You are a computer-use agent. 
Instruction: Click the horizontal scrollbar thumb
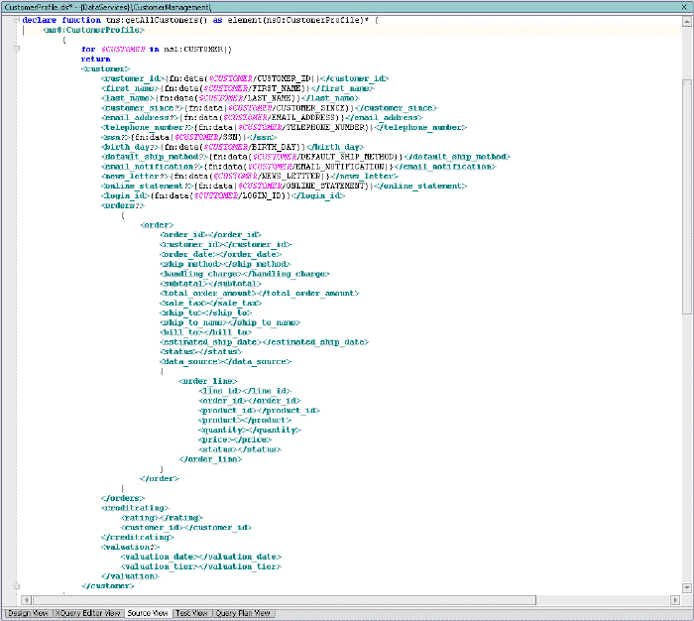285,600
